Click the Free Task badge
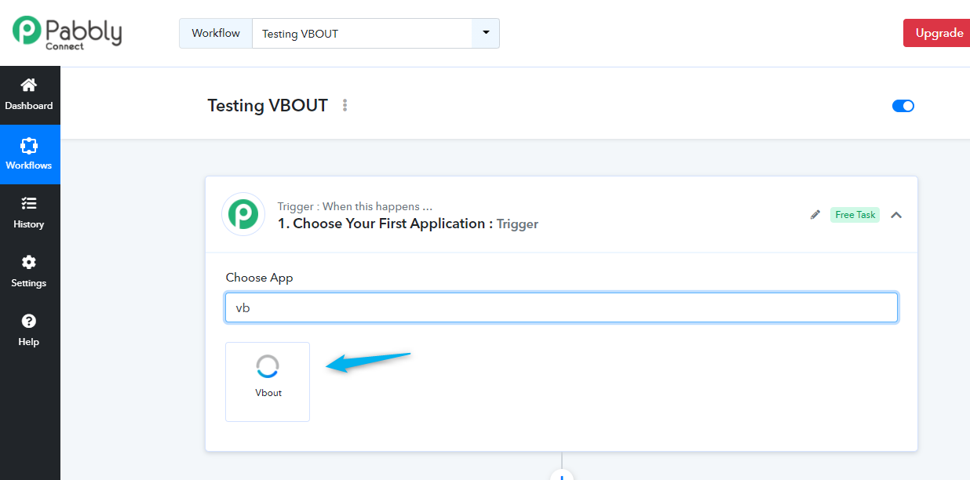 pyautogui.click(x=855, y=215)
